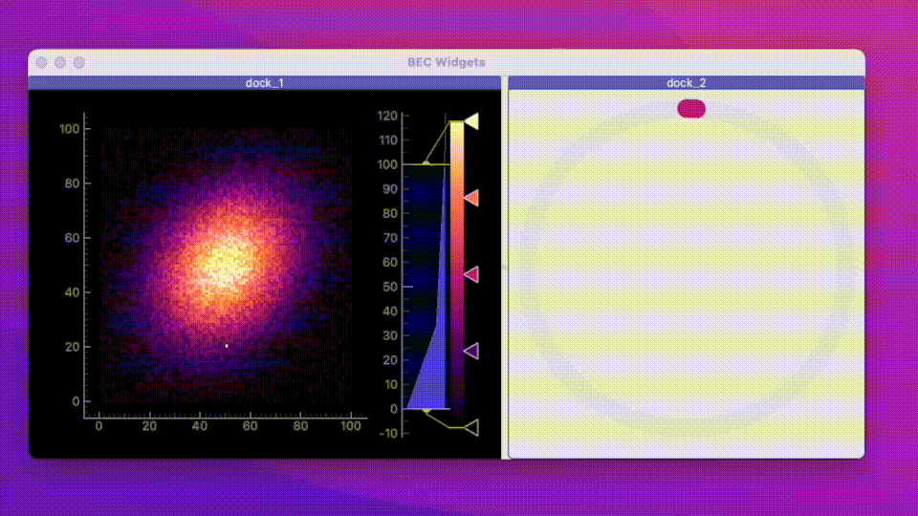The image size is (918, 516).
Task: Click the purple gradient tick marker
Action: point(471,352)
